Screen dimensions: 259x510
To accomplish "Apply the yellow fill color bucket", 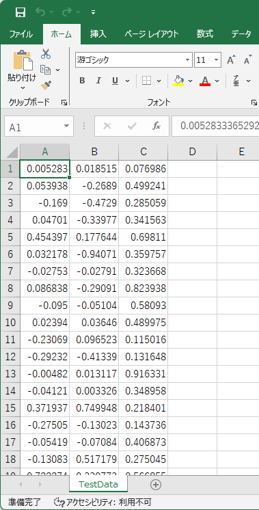I will (178, 81).
